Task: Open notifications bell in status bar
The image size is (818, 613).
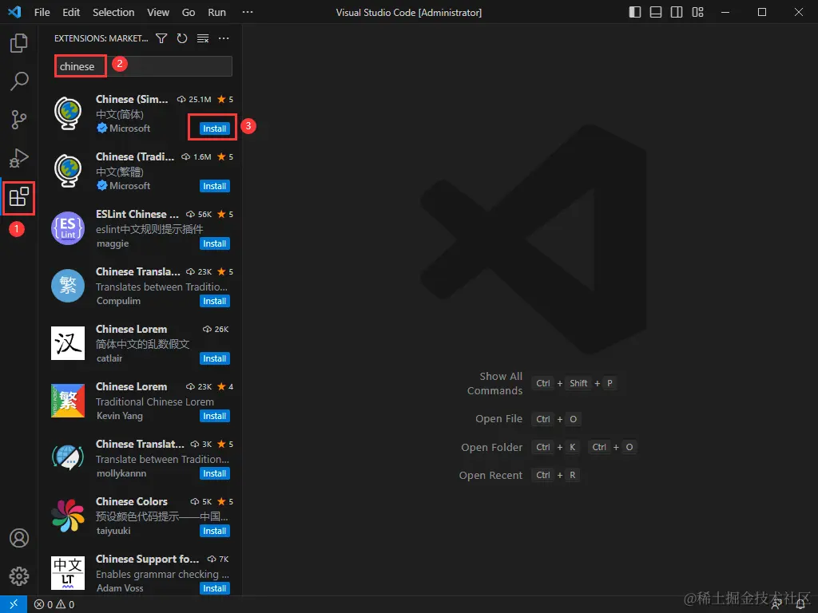Action: tap(800, 605)
